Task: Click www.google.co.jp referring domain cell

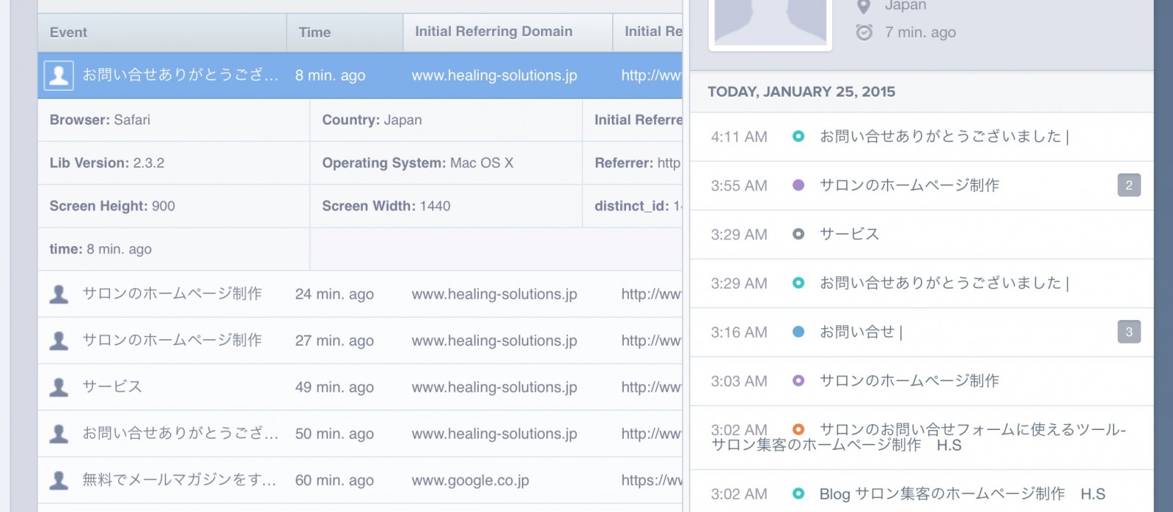Action: (470, 481)
